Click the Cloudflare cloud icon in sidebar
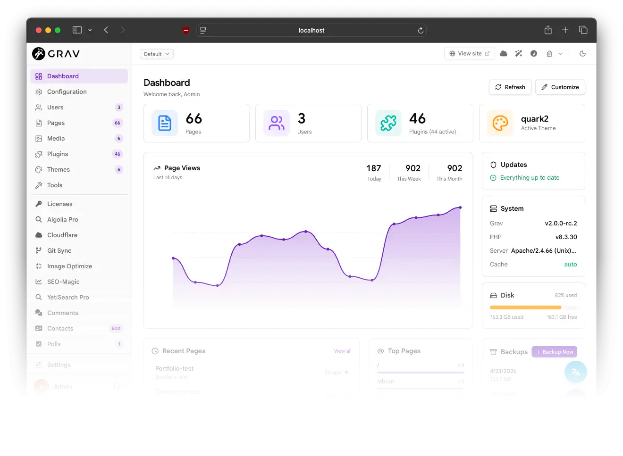 (39, 235)
